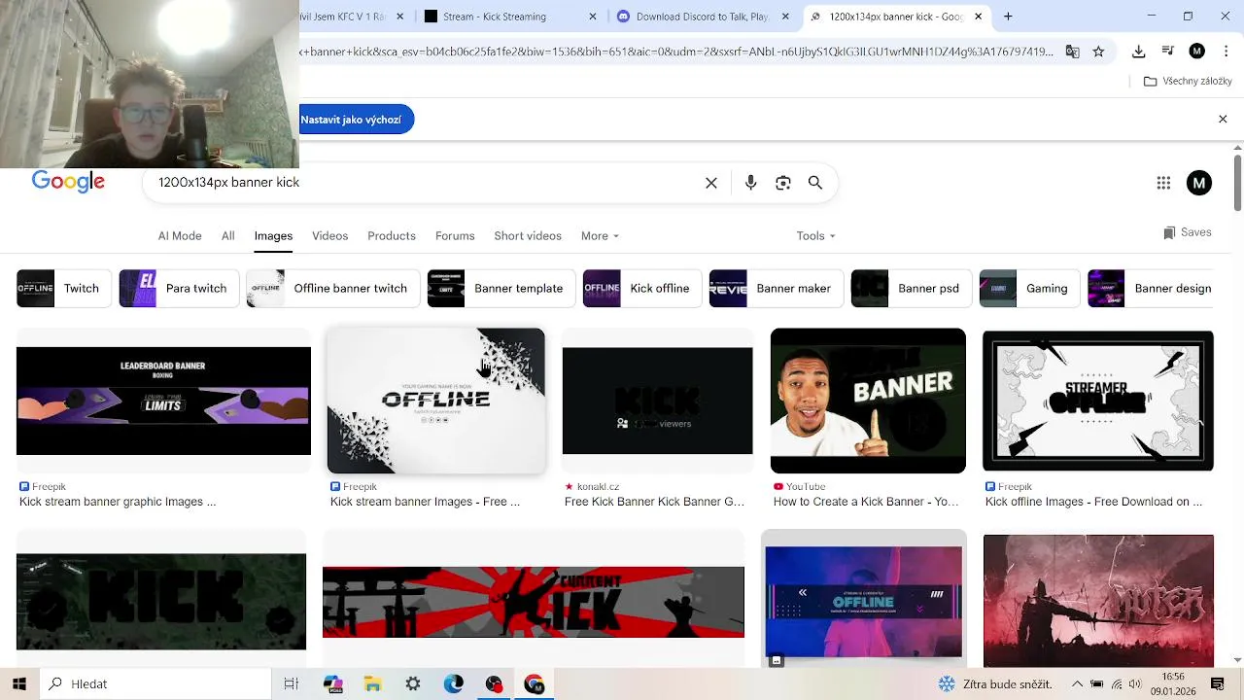Open Všechny záložky bookmarks folder
This screenshot has width=1244, height=700.
1188,81
